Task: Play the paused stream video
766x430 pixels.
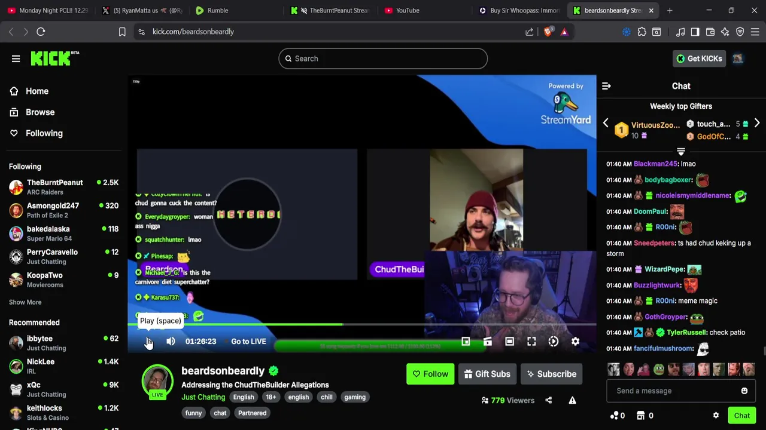Action: click(148, 342)
